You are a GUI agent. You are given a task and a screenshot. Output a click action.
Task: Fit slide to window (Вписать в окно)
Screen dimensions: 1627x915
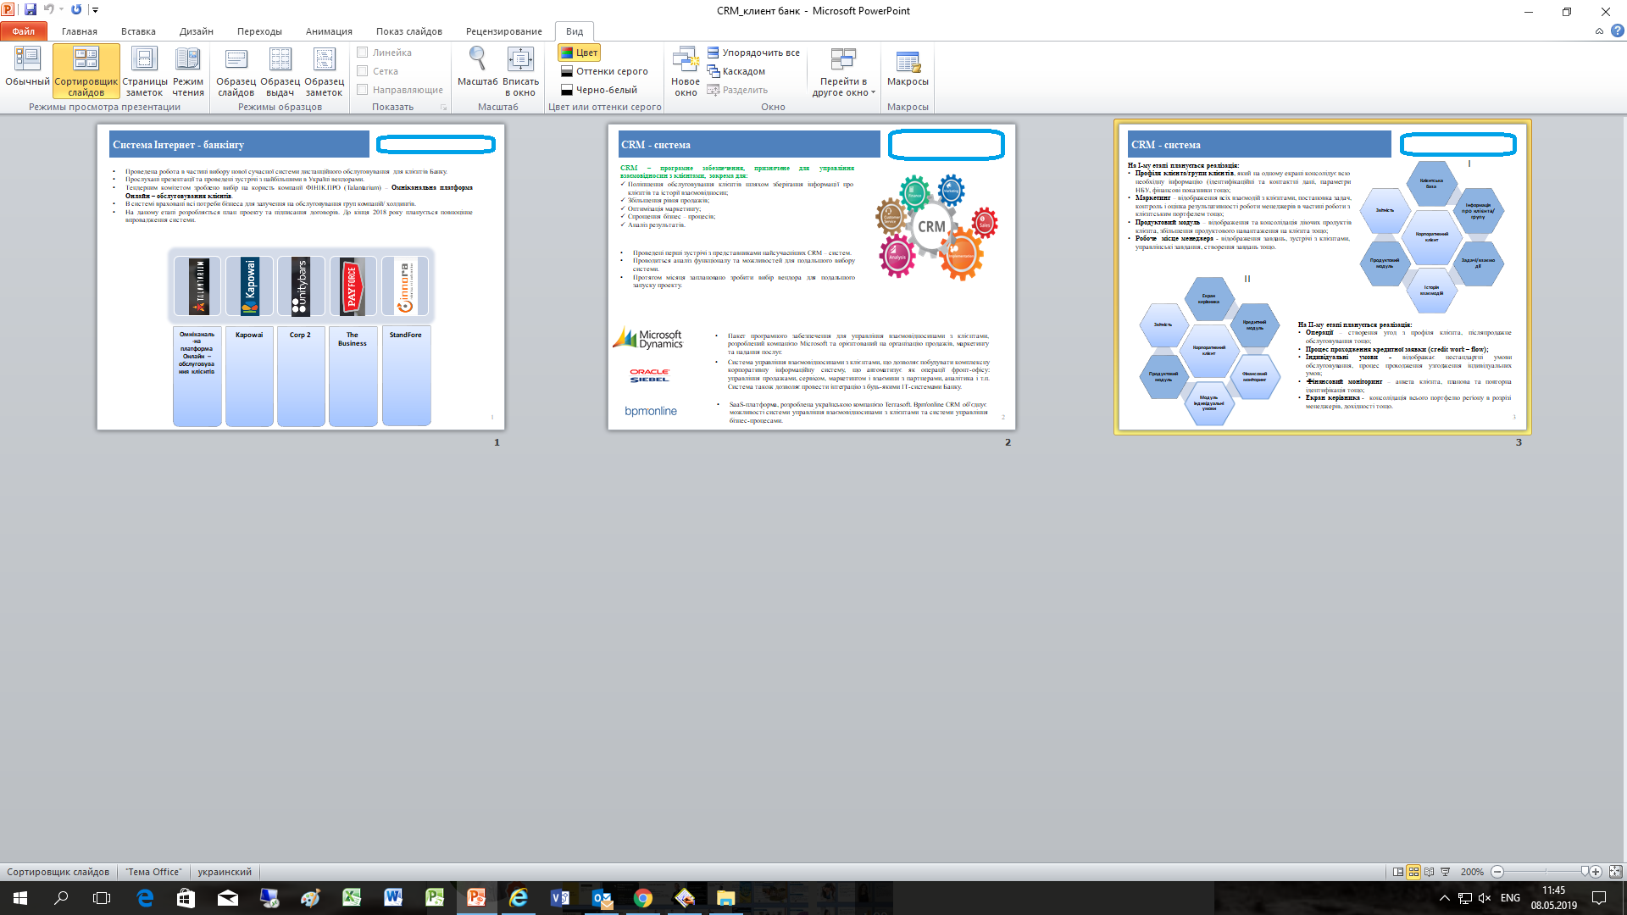(520, 71)
